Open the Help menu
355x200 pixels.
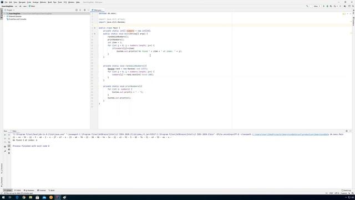click(x=78, y=2)
